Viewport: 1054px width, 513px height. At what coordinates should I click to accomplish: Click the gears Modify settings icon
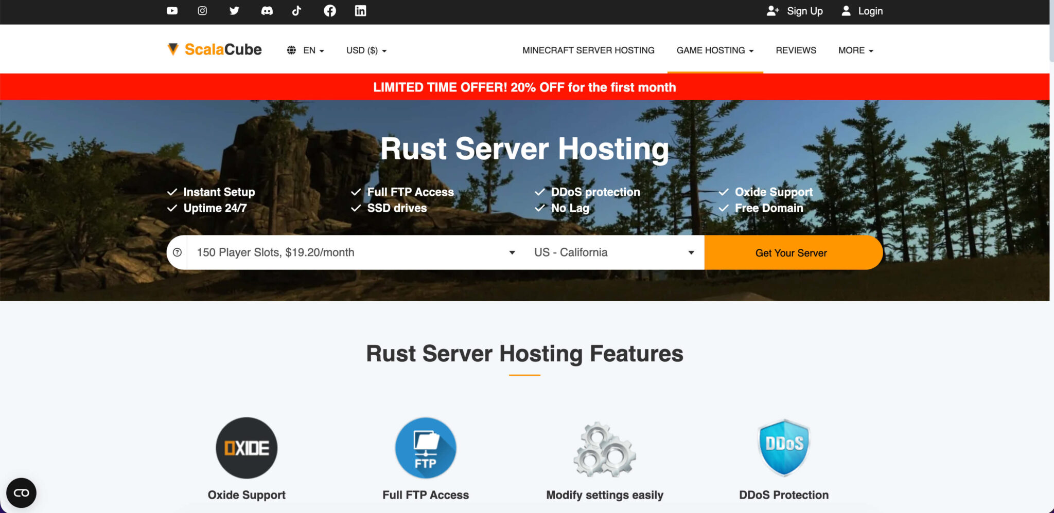click(x=605, y=449)
